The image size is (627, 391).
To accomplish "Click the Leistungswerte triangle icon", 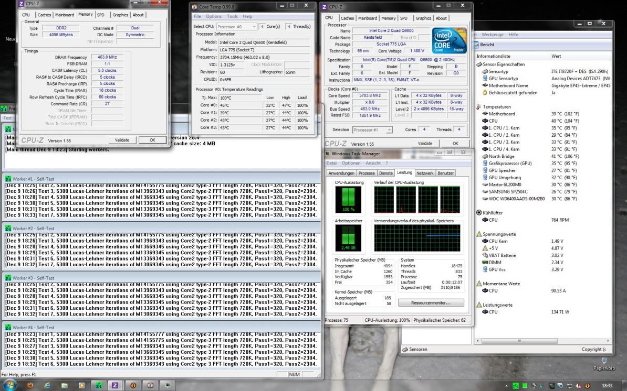I will coord(479,305).
